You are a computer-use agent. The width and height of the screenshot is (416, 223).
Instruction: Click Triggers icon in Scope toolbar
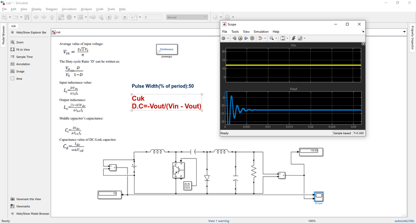pyautogui.click(x=293, y=38)
